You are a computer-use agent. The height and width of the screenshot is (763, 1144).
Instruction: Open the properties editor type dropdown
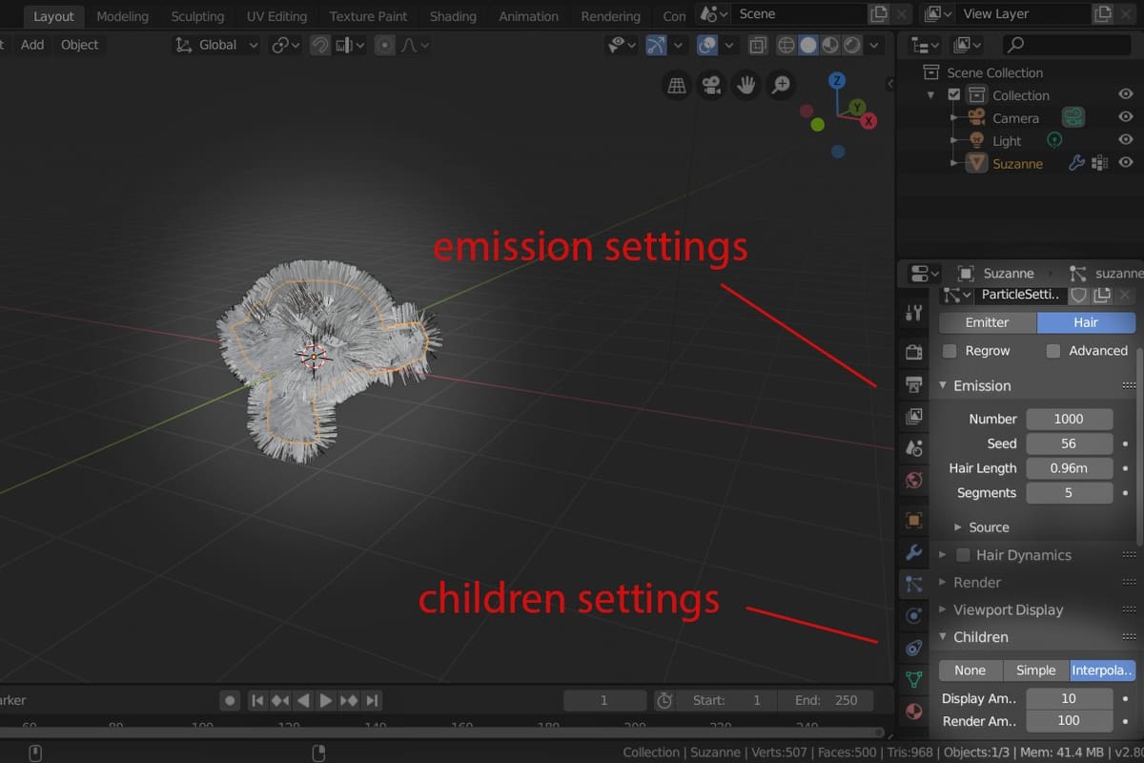pyautogui.click(x=925, y=274)
